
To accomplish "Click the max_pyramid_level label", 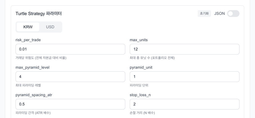I will click(32, 67).
